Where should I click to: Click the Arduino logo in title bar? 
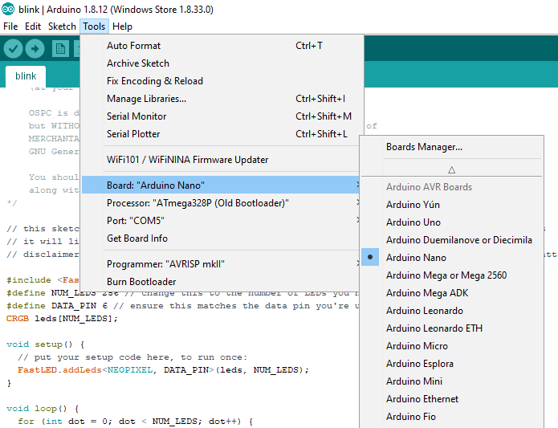[8, 9]
